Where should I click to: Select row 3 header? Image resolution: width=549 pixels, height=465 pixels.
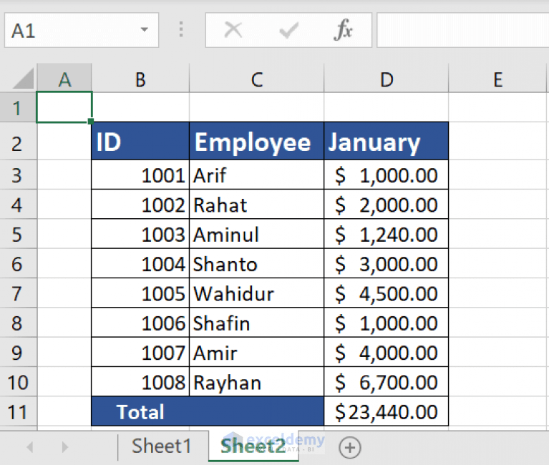pyautogui.click(x=18, y=175)
